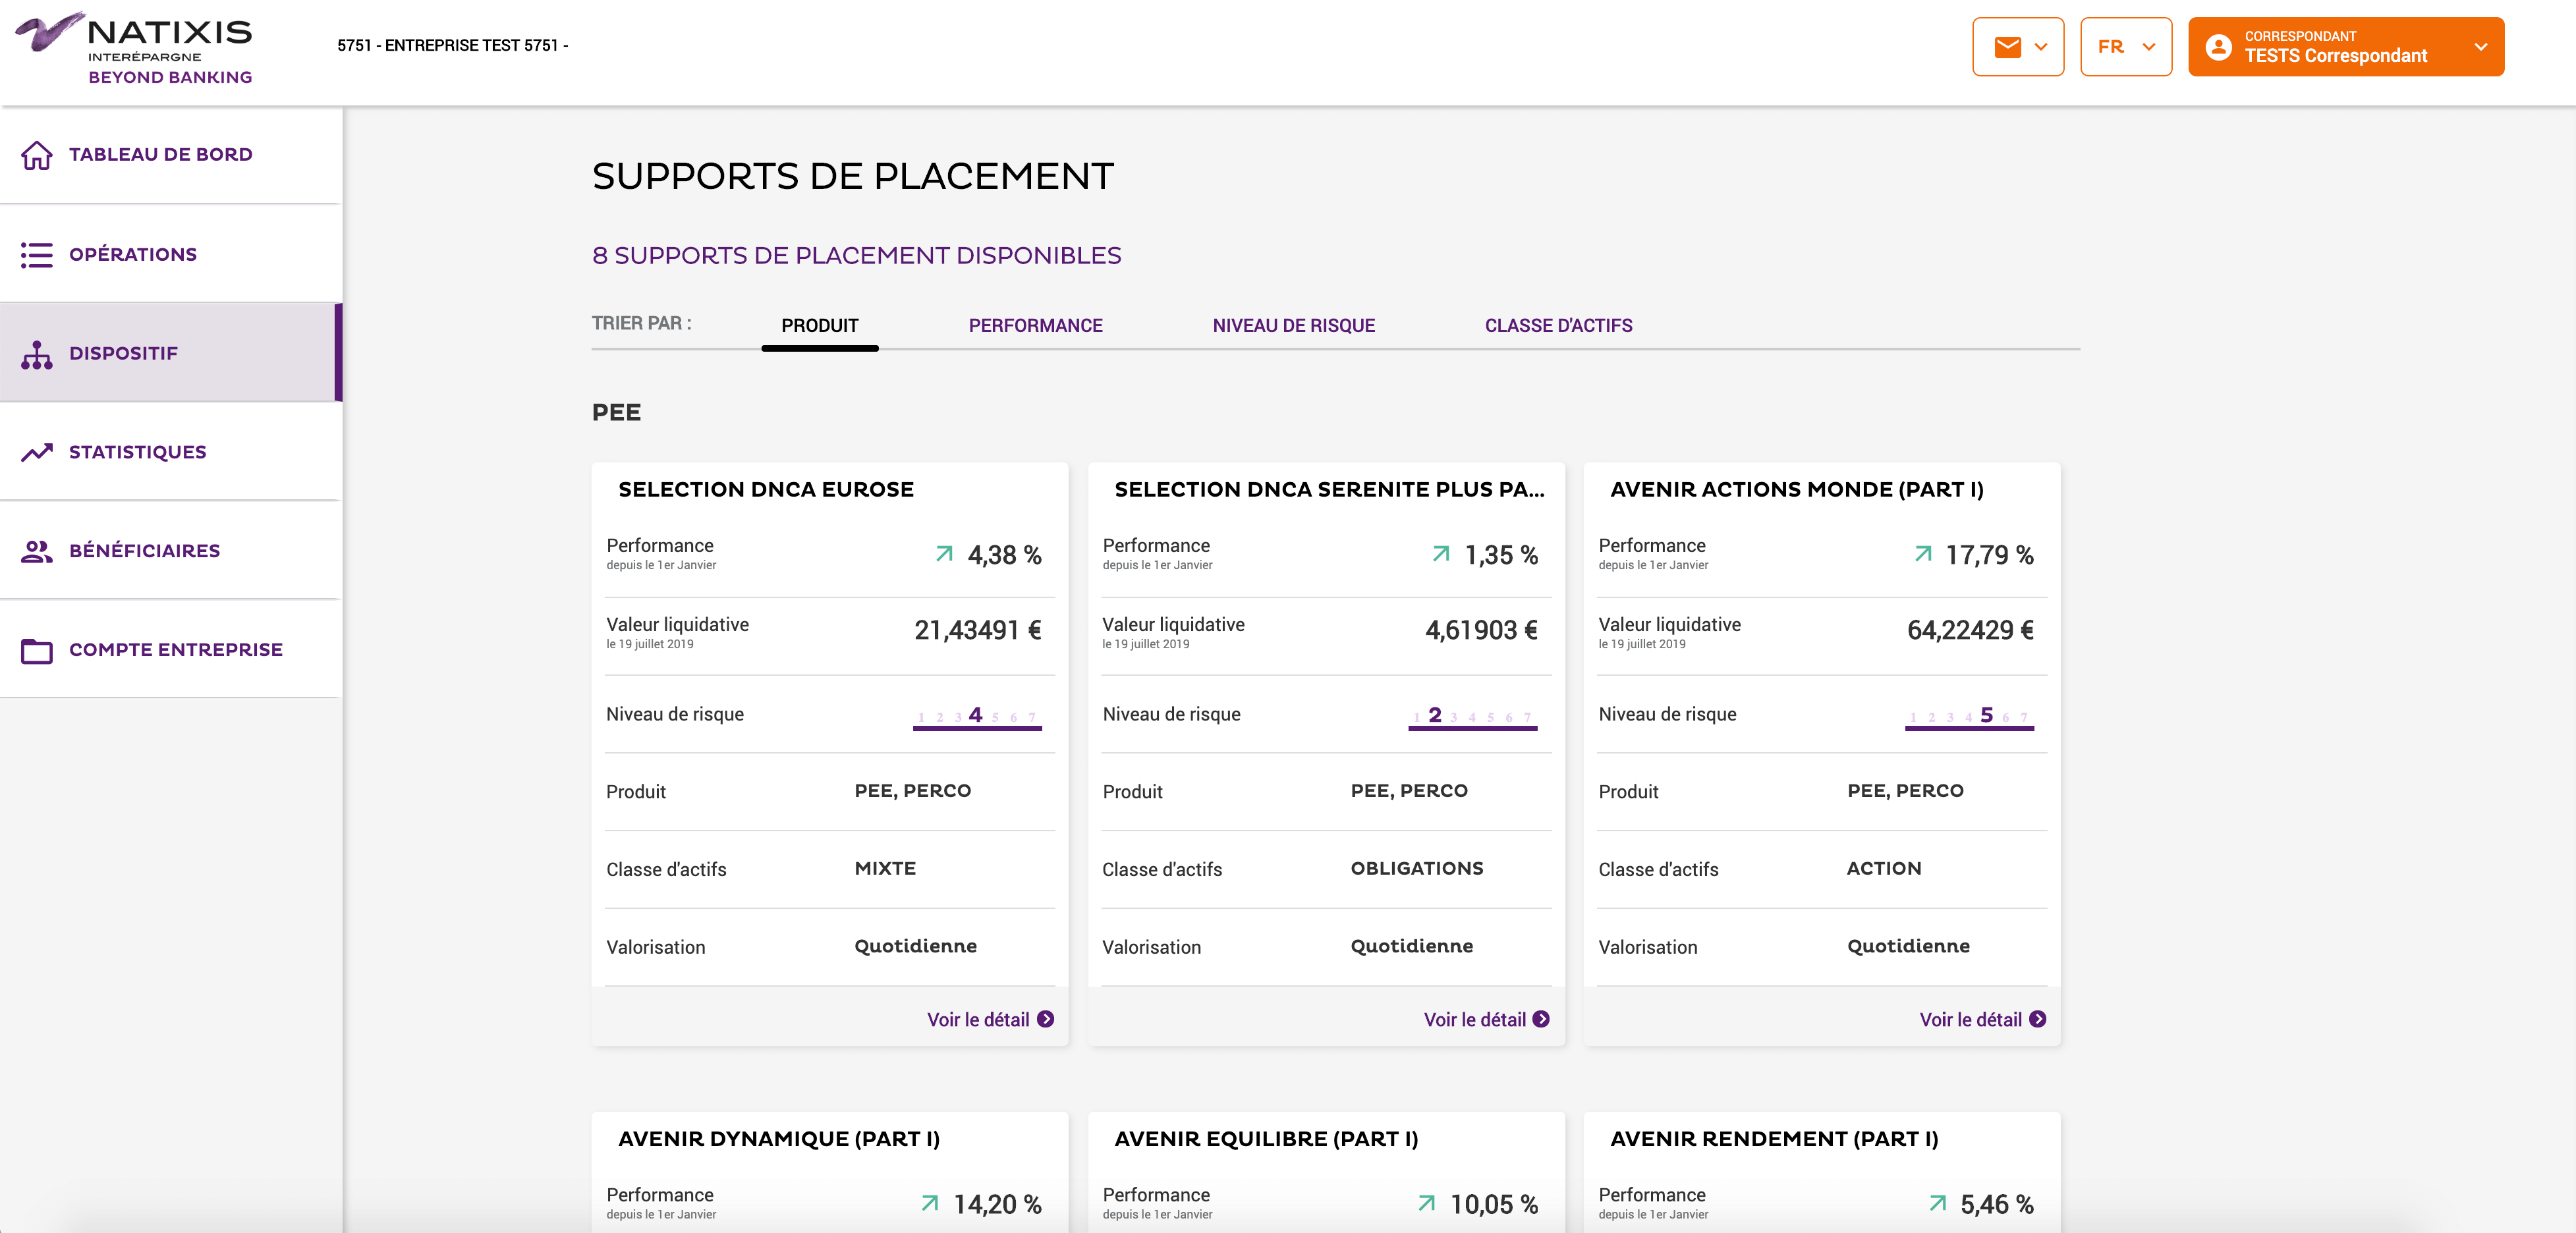Click the 4,61903 € liquidative value

coord(1481,630)
